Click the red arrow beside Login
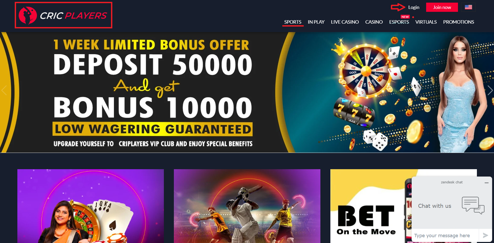The width and height of the screenshot is (494, 243). click(x=398, y=7)
